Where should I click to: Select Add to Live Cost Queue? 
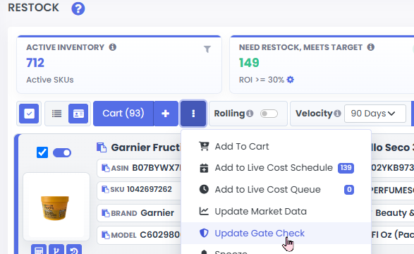coord(276,190)
